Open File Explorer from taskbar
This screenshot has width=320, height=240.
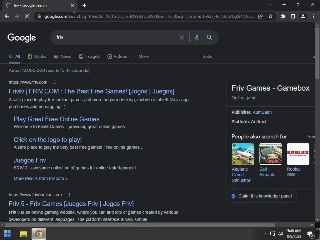(23, 234)
